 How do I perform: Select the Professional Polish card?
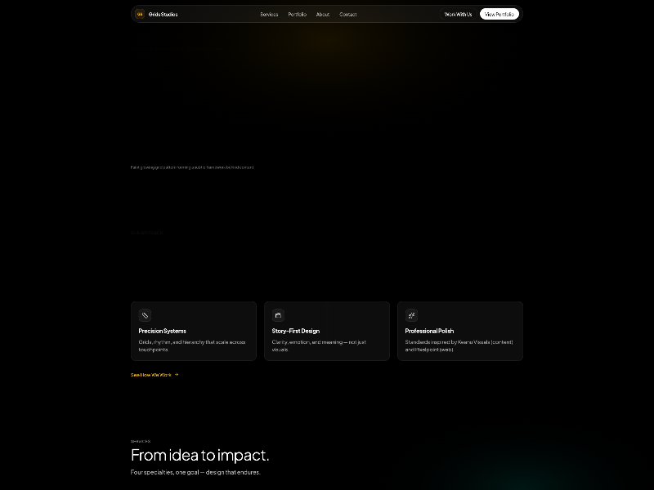pyautogui.click(x=460, y=331)
